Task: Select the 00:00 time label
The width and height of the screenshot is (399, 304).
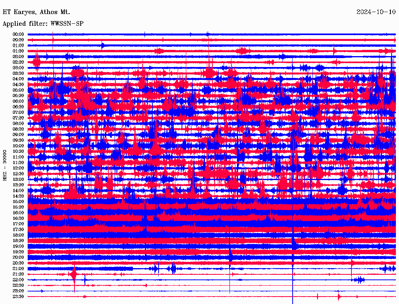Action: coord(18,34)
